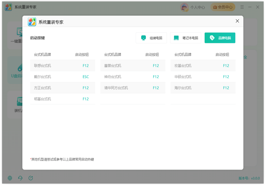Viewport: 266px width, 186px height.
Task: Close the 启动按键 dialog
Action: [x=237, y=21]
